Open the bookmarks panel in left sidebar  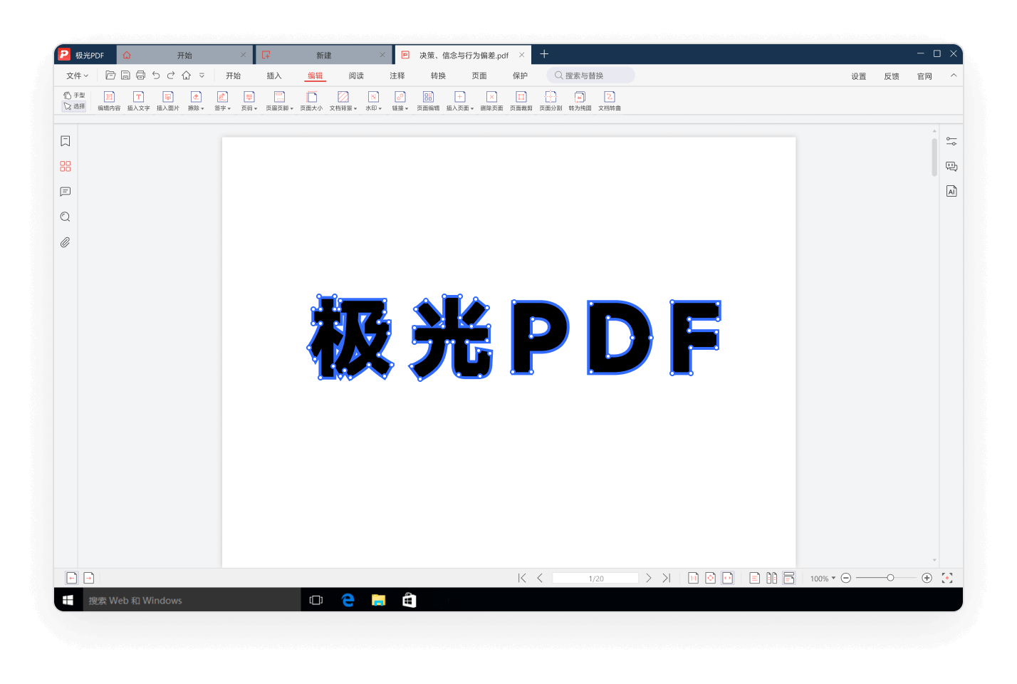(65, 140)
